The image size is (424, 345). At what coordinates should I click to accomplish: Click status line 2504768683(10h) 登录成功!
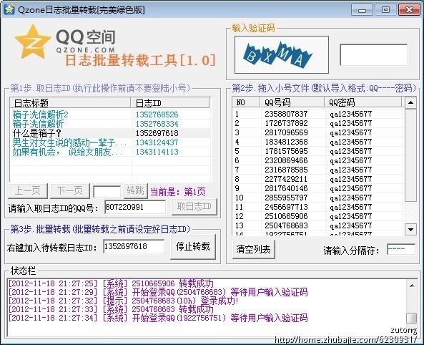click(x=124, y=301)
